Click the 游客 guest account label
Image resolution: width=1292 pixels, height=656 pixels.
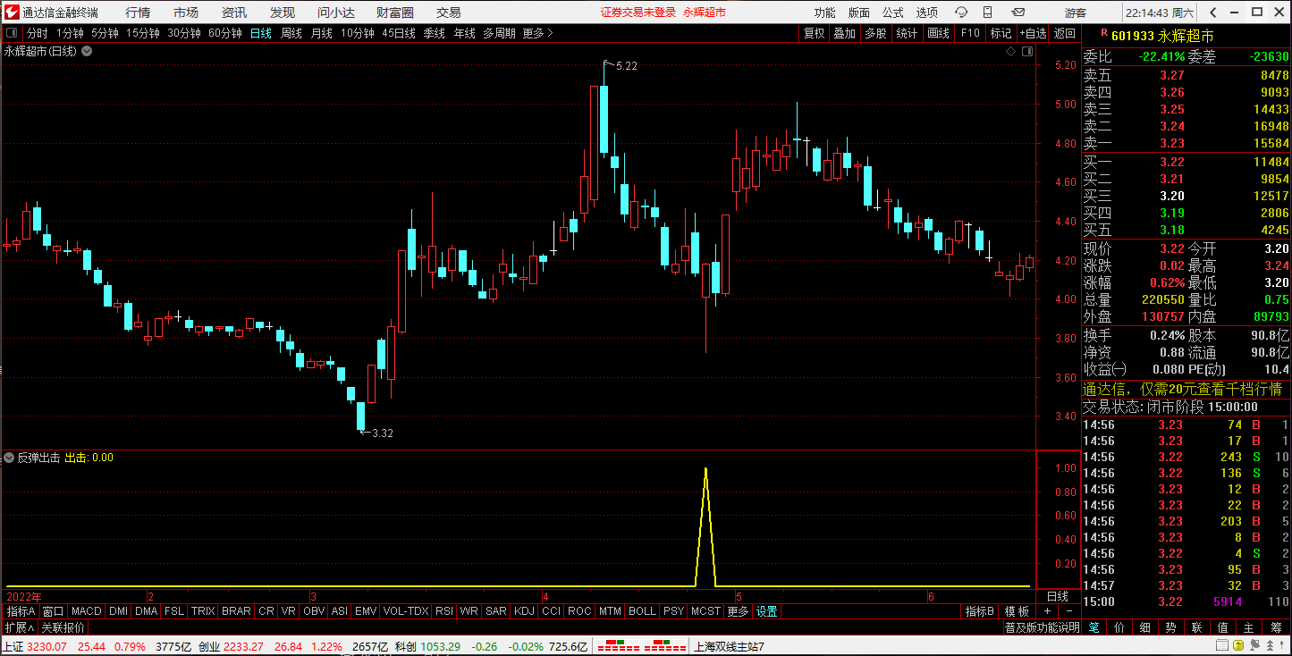coord(1076,13)
